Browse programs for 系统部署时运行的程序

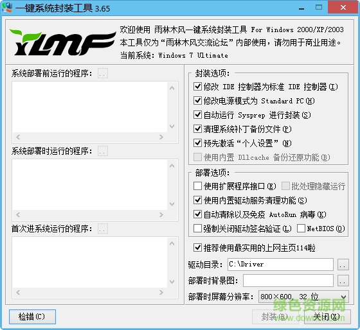(x=103, y=151)
